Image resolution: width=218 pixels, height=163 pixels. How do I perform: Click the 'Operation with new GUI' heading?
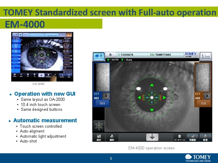tap(45, 94)
